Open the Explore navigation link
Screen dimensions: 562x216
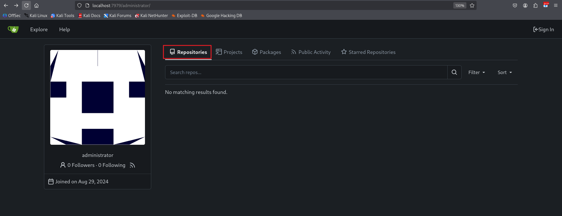[x=39, y=30]
